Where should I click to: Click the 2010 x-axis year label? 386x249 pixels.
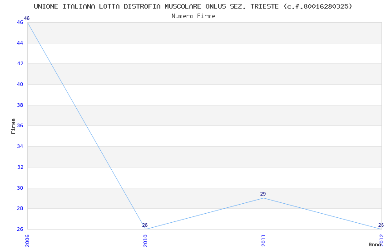pos(145,240)
